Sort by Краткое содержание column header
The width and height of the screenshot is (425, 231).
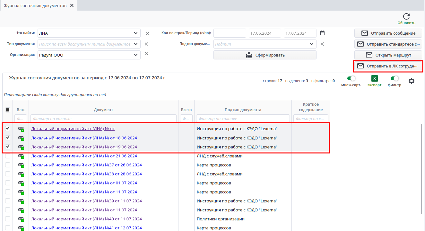pos(311,107)
